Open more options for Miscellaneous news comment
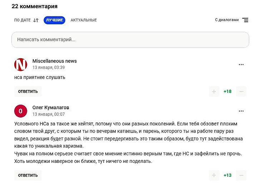 241,65
